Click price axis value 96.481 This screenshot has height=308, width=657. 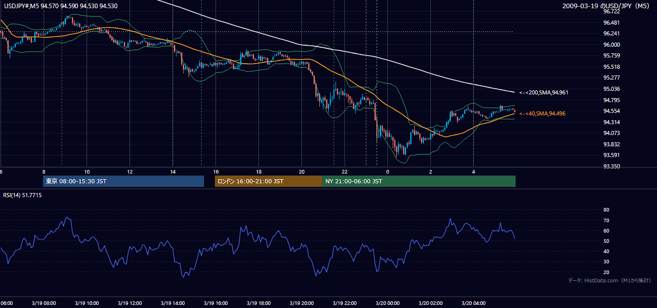[x=611, y=23]
